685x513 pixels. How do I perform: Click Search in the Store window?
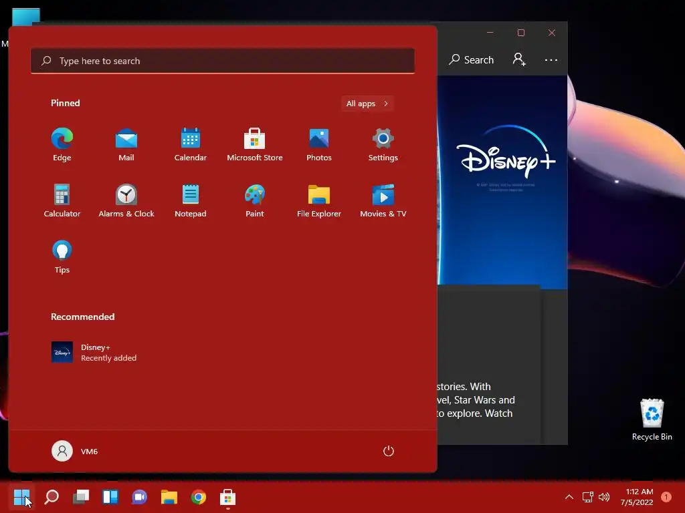472,59
